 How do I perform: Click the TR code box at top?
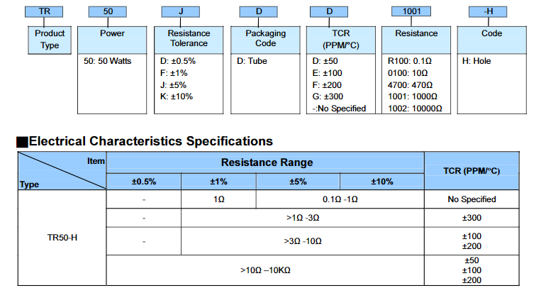coord(43,12)
